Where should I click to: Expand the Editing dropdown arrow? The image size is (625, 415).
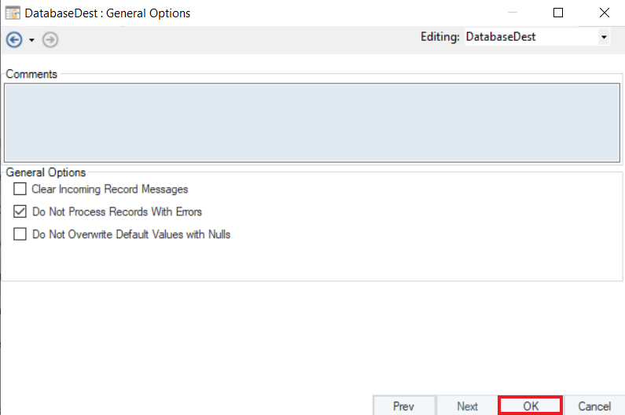(603, 37)
